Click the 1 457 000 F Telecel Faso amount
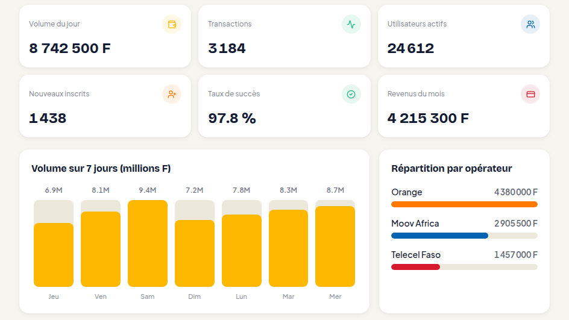The image size is (569, 320). (516, 255)
